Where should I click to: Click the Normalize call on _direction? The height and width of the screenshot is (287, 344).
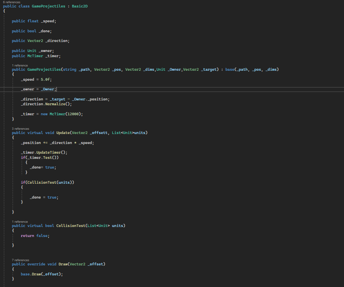[55, 104]
